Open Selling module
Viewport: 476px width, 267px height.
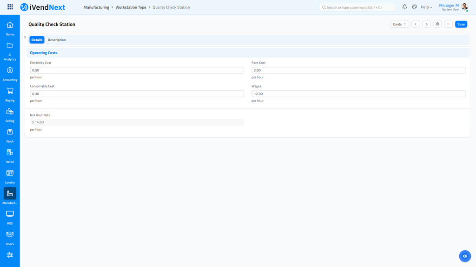(x=10, y=115)
